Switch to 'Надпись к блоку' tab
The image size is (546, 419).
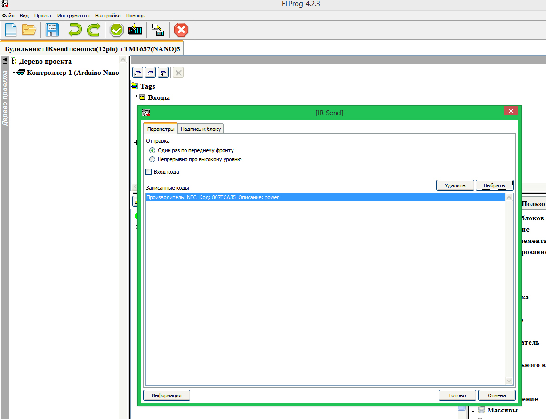pos(201,129)
